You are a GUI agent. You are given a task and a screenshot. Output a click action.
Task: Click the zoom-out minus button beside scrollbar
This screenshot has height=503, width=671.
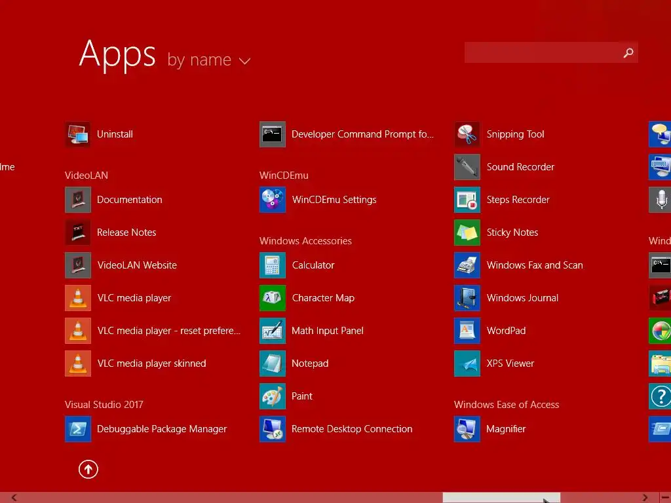pos(665,498)
